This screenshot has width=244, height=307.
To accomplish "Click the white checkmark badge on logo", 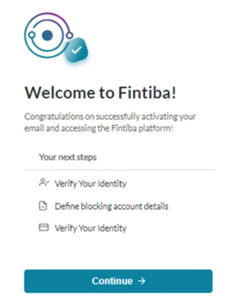I will pos(77,50).
